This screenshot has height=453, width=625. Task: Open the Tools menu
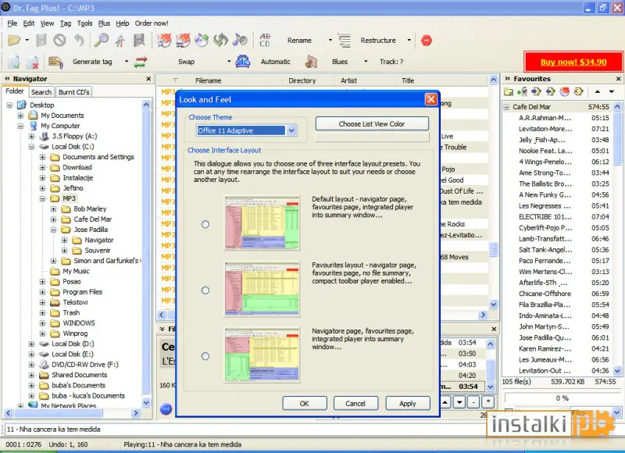[84, 23]
